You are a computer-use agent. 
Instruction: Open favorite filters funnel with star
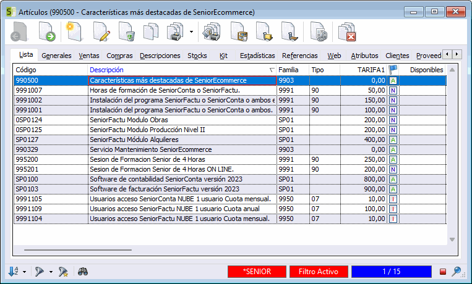63,272
